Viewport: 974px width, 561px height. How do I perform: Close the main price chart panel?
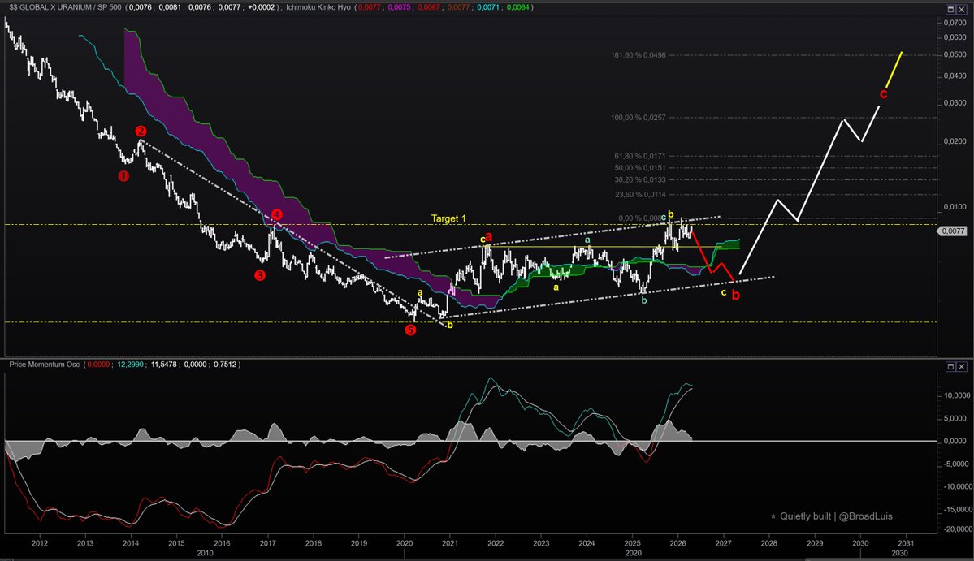pos(962,9)
